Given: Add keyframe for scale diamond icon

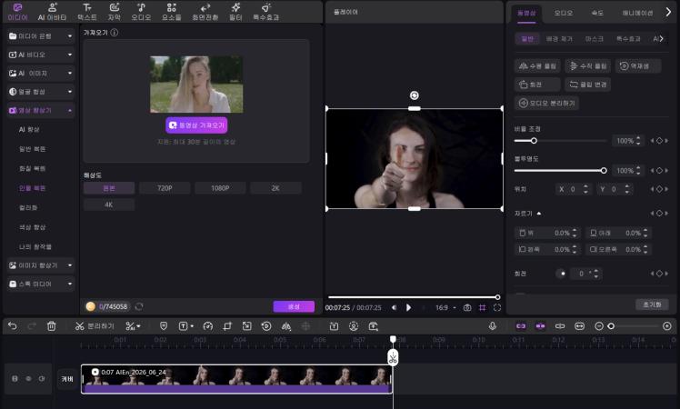Looking at the screenshot, I should (659, 141).
